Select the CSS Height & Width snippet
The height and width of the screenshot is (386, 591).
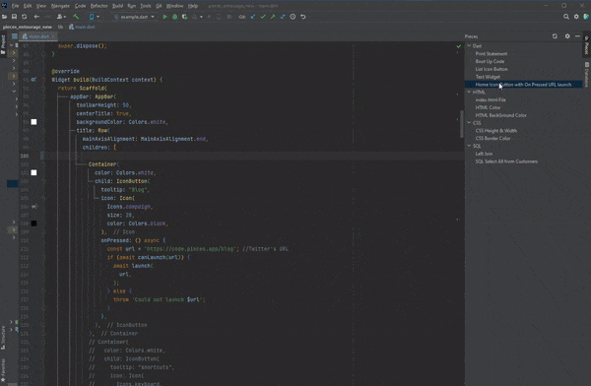pos(496,131)
